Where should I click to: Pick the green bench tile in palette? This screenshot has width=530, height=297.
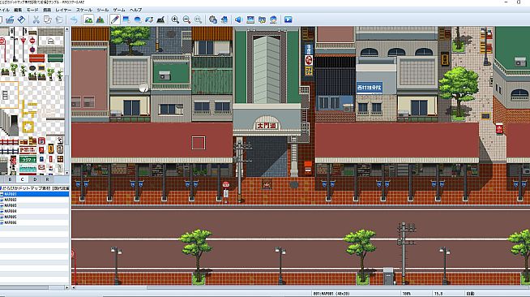(55, 58)
